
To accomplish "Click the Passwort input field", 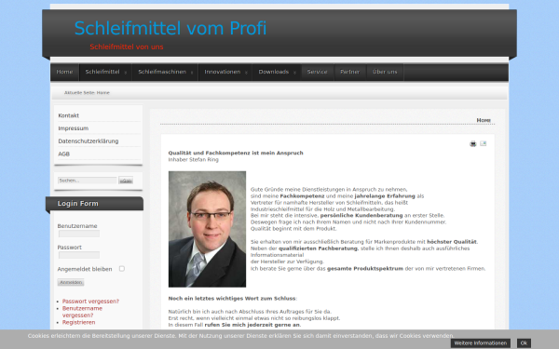I will coord(79,255).
